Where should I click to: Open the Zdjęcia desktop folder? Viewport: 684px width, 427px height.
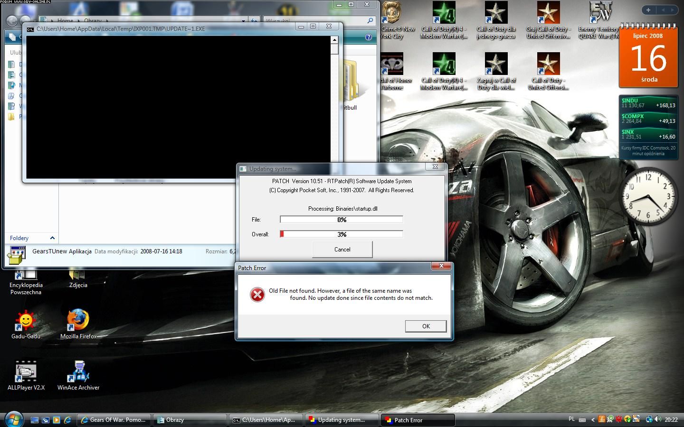[78, 276]
